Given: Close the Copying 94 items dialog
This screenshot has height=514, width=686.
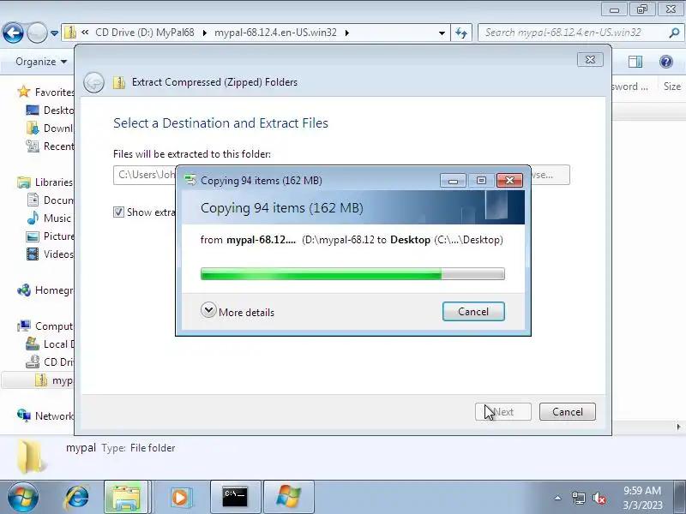Looking at the screenshot, I should point(509,181).
